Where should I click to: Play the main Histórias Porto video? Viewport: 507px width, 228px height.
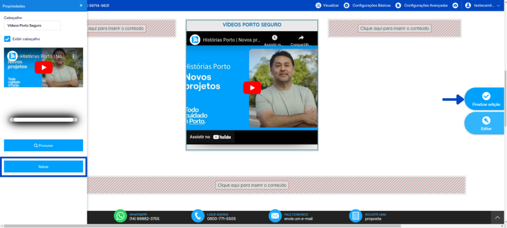pyautogui.click(x=252, y=88)
